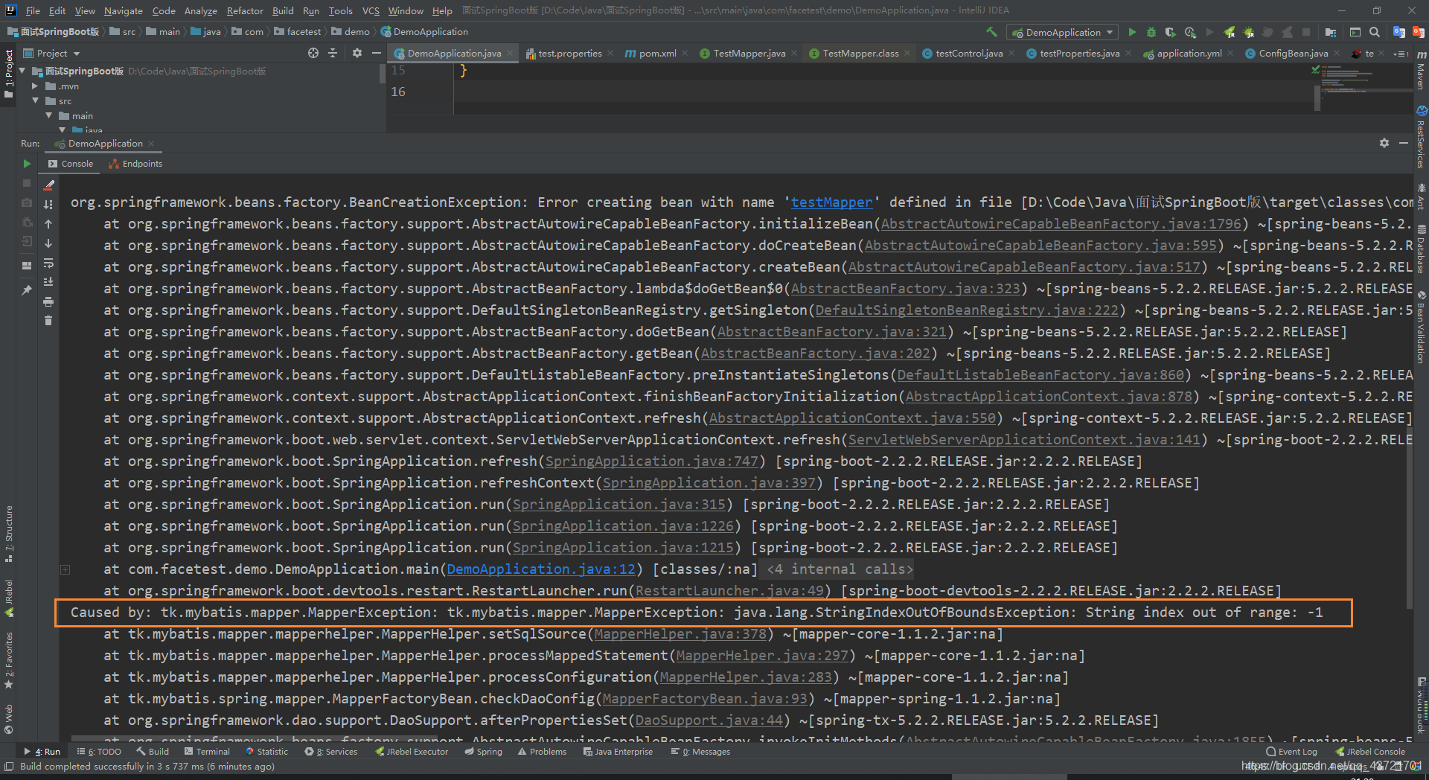Open the DaoSupport.java:44 stack trace link

click(709, 720)
